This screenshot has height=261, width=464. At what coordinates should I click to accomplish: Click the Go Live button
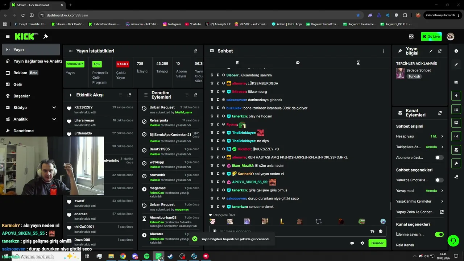431,37
